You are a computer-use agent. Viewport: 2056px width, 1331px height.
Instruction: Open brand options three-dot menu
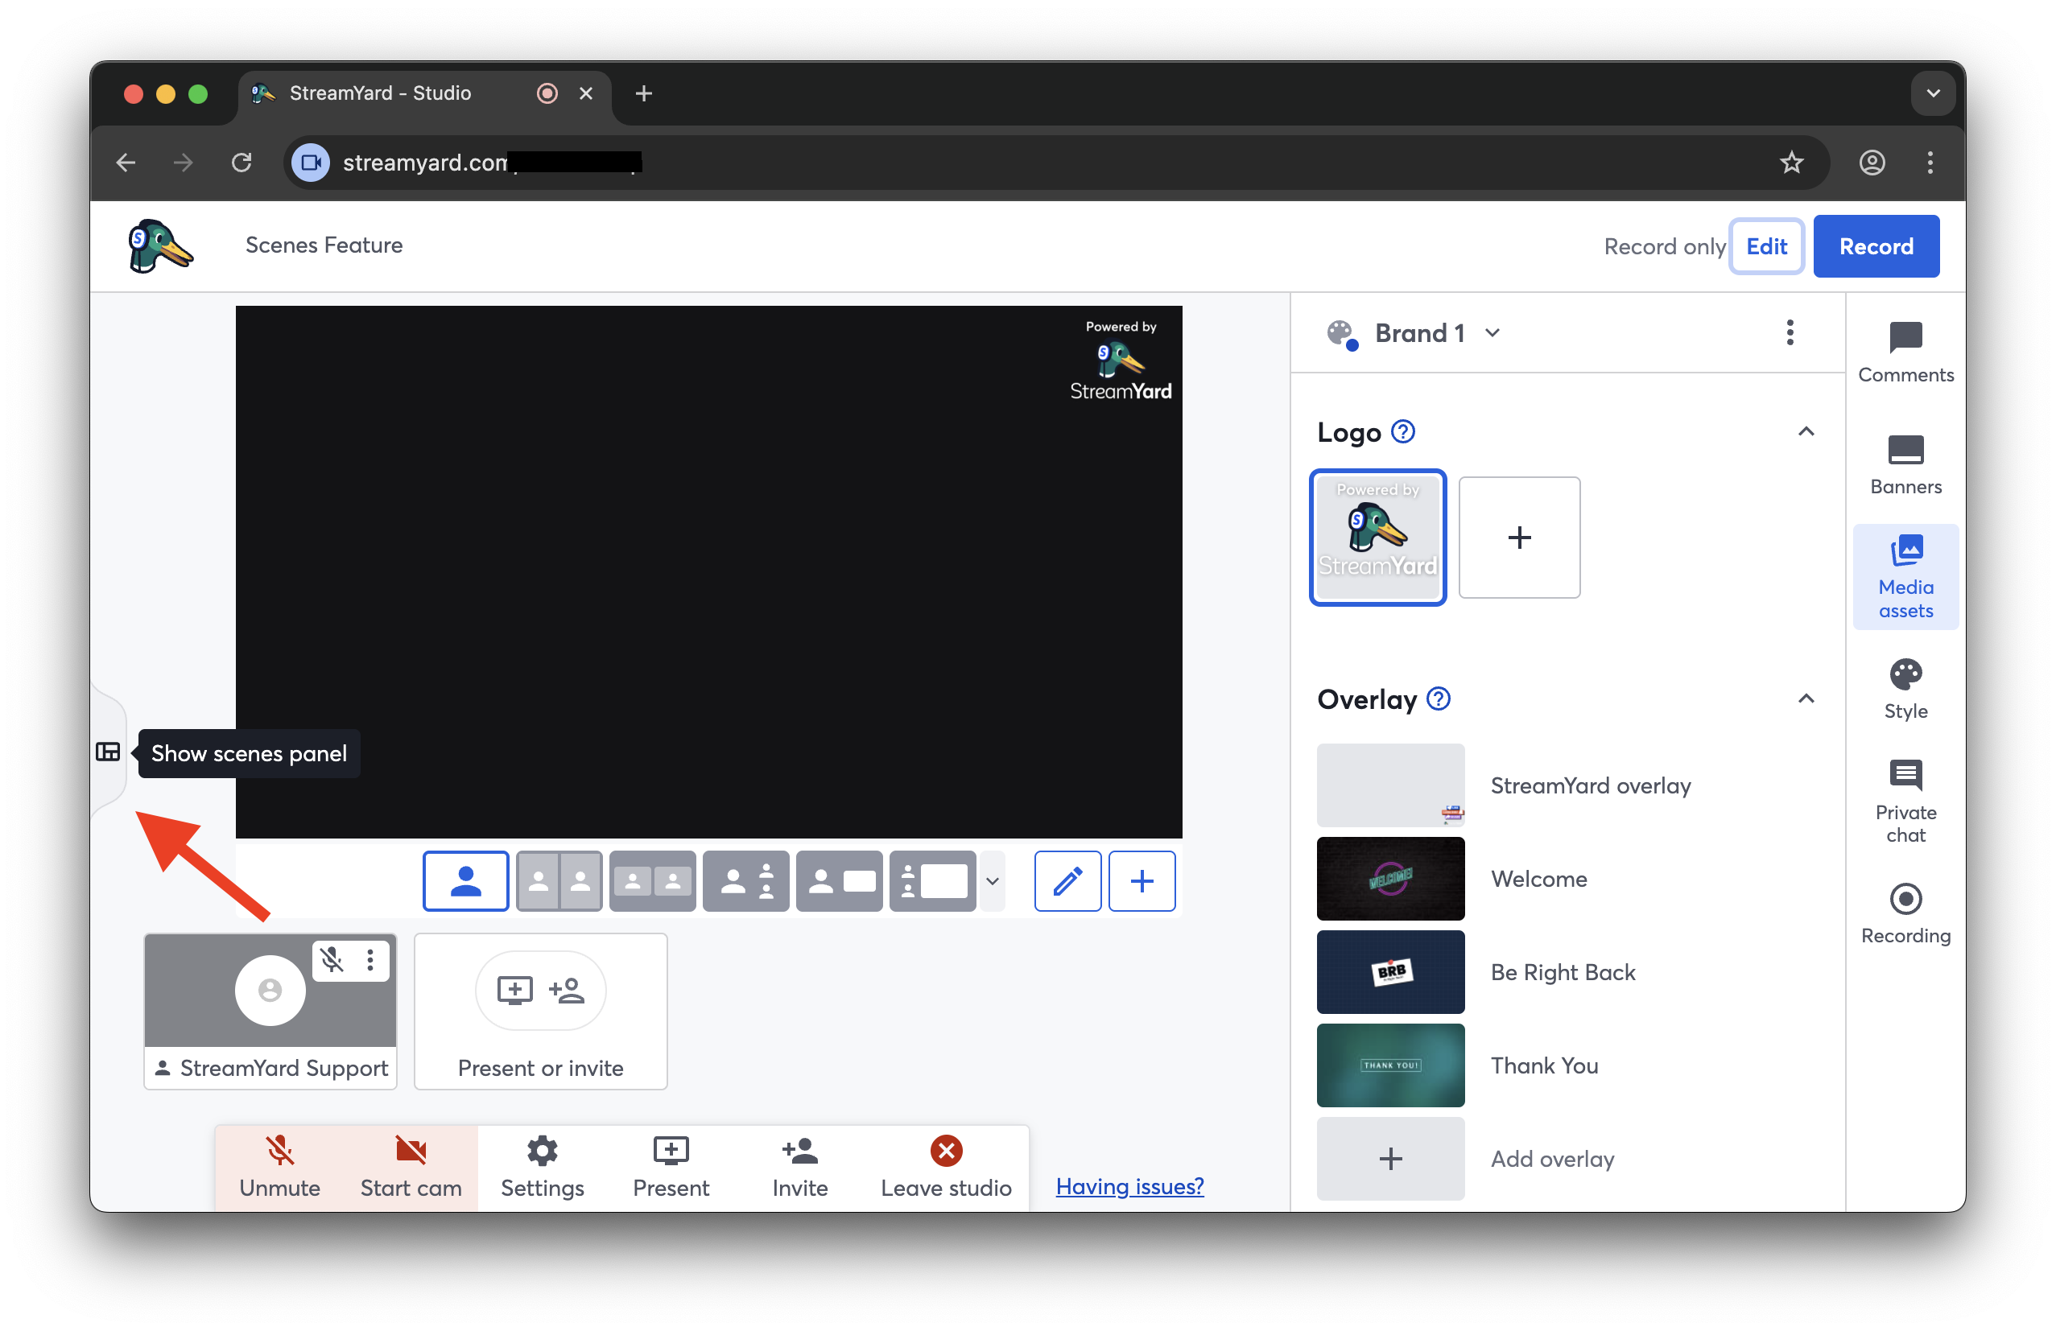click(1789, 332)
